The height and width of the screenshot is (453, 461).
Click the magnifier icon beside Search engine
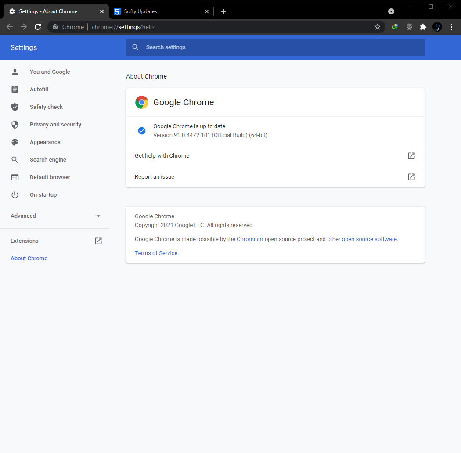pyautogui.click(x=15, y=160)
